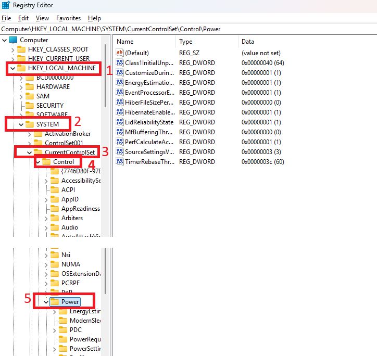Collapse the SYSTEM key chevron
This screenshot has width=377, height=356.
(21, 124)
